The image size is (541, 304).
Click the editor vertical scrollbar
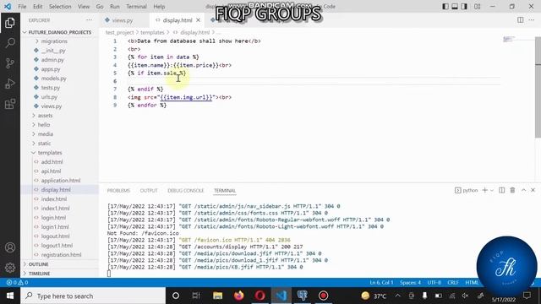coord(538,86)
